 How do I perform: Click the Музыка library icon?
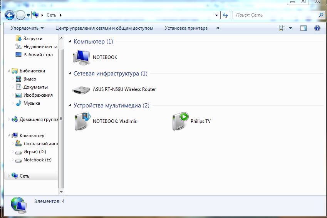[18, 103]
